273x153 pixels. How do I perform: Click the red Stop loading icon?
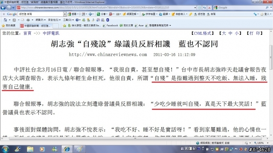[209, 8]
